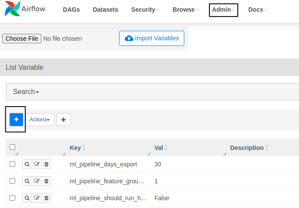Delete the ml_pipeline_days_export variable

coord(47,164)
